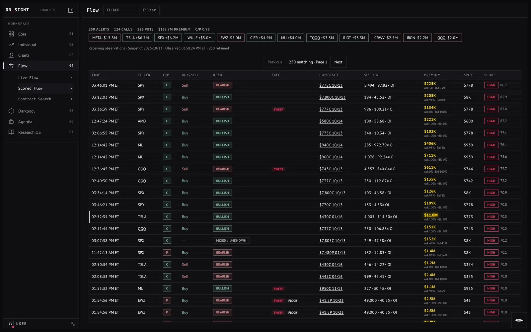Select the QQQ -$2.0M chip
Screen dimensions: 531x332
click(x=448, y=38)
